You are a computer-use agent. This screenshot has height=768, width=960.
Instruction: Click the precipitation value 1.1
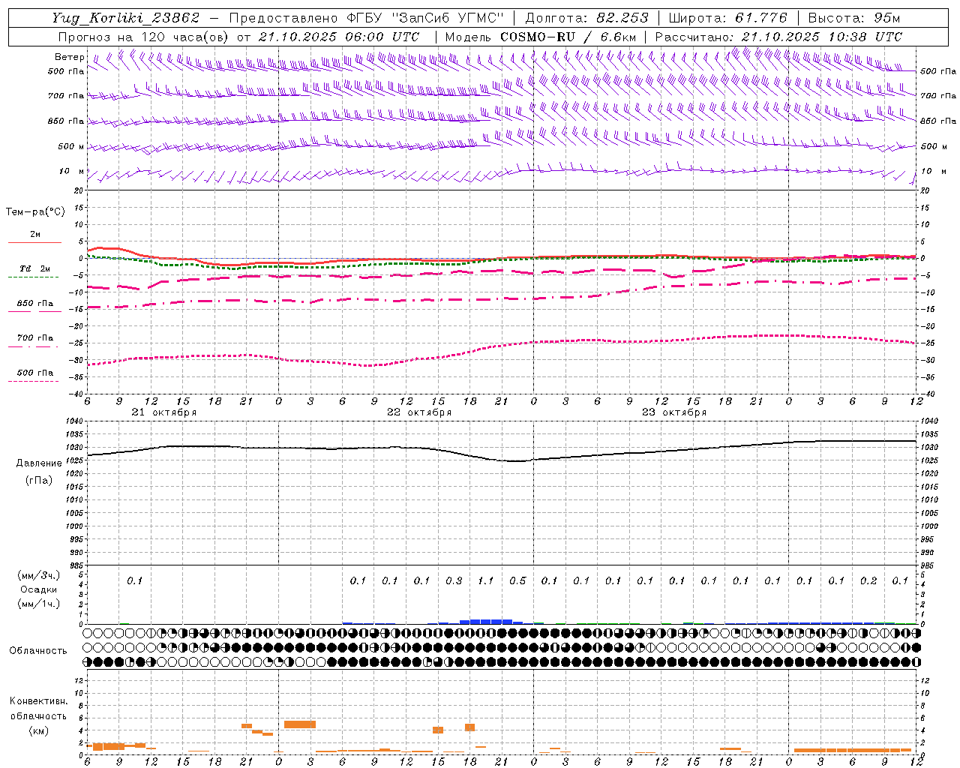(x=486, y=581)
